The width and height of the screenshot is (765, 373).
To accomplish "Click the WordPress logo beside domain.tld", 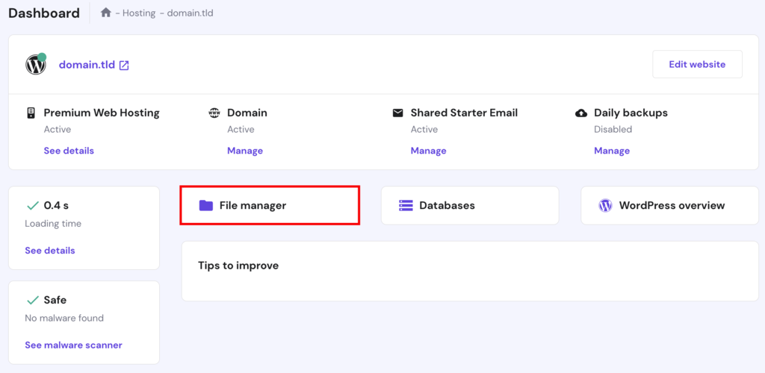I will [36, 65].
